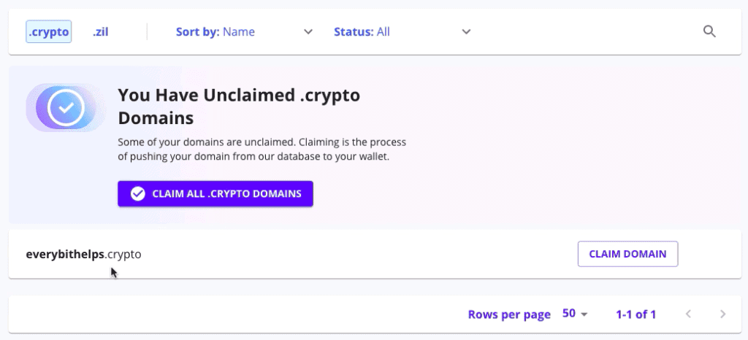Go to the previous page arrow
748x340 pixels.
(x=688, y=314)
